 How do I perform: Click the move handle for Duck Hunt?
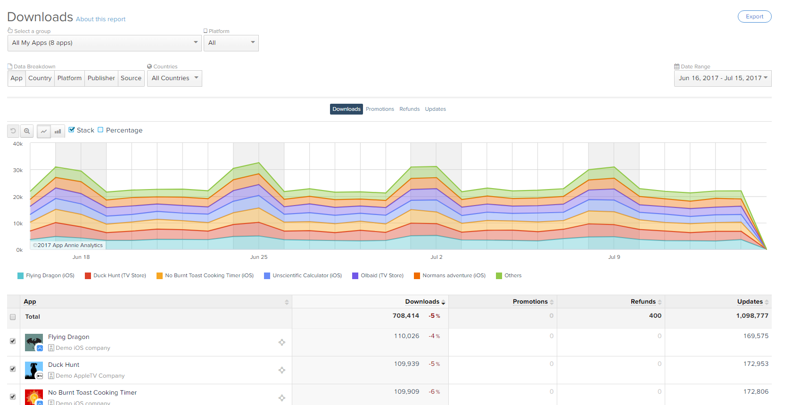click(x=282, y=370)
